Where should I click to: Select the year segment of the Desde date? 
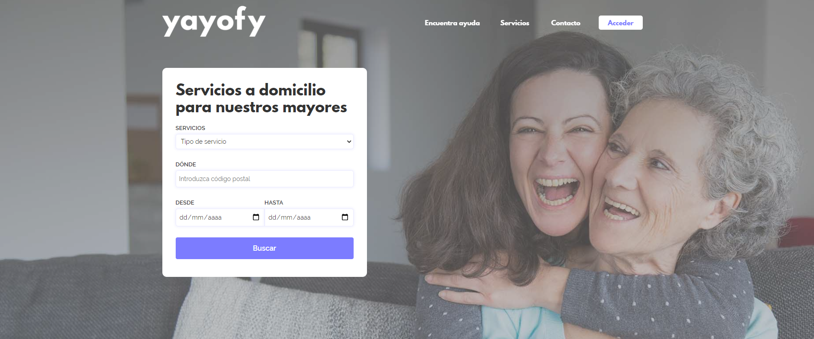pyautogui.click(x=215, y=217)
